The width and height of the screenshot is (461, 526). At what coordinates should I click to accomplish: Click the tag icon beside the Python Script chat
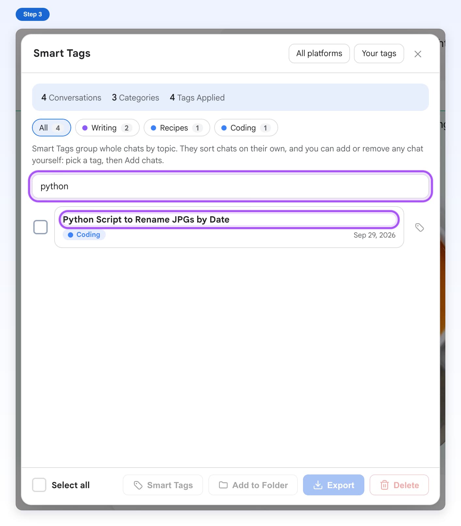[x=420, y=227]
